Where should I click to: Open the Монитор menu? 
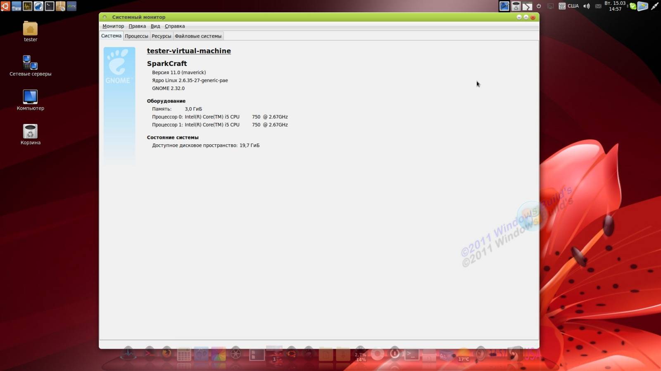[113, 26]
